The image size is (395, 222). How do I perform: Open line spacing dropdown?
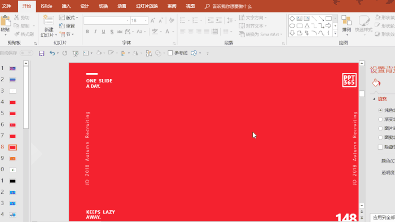pyautogui.click(x=231, y=20)
